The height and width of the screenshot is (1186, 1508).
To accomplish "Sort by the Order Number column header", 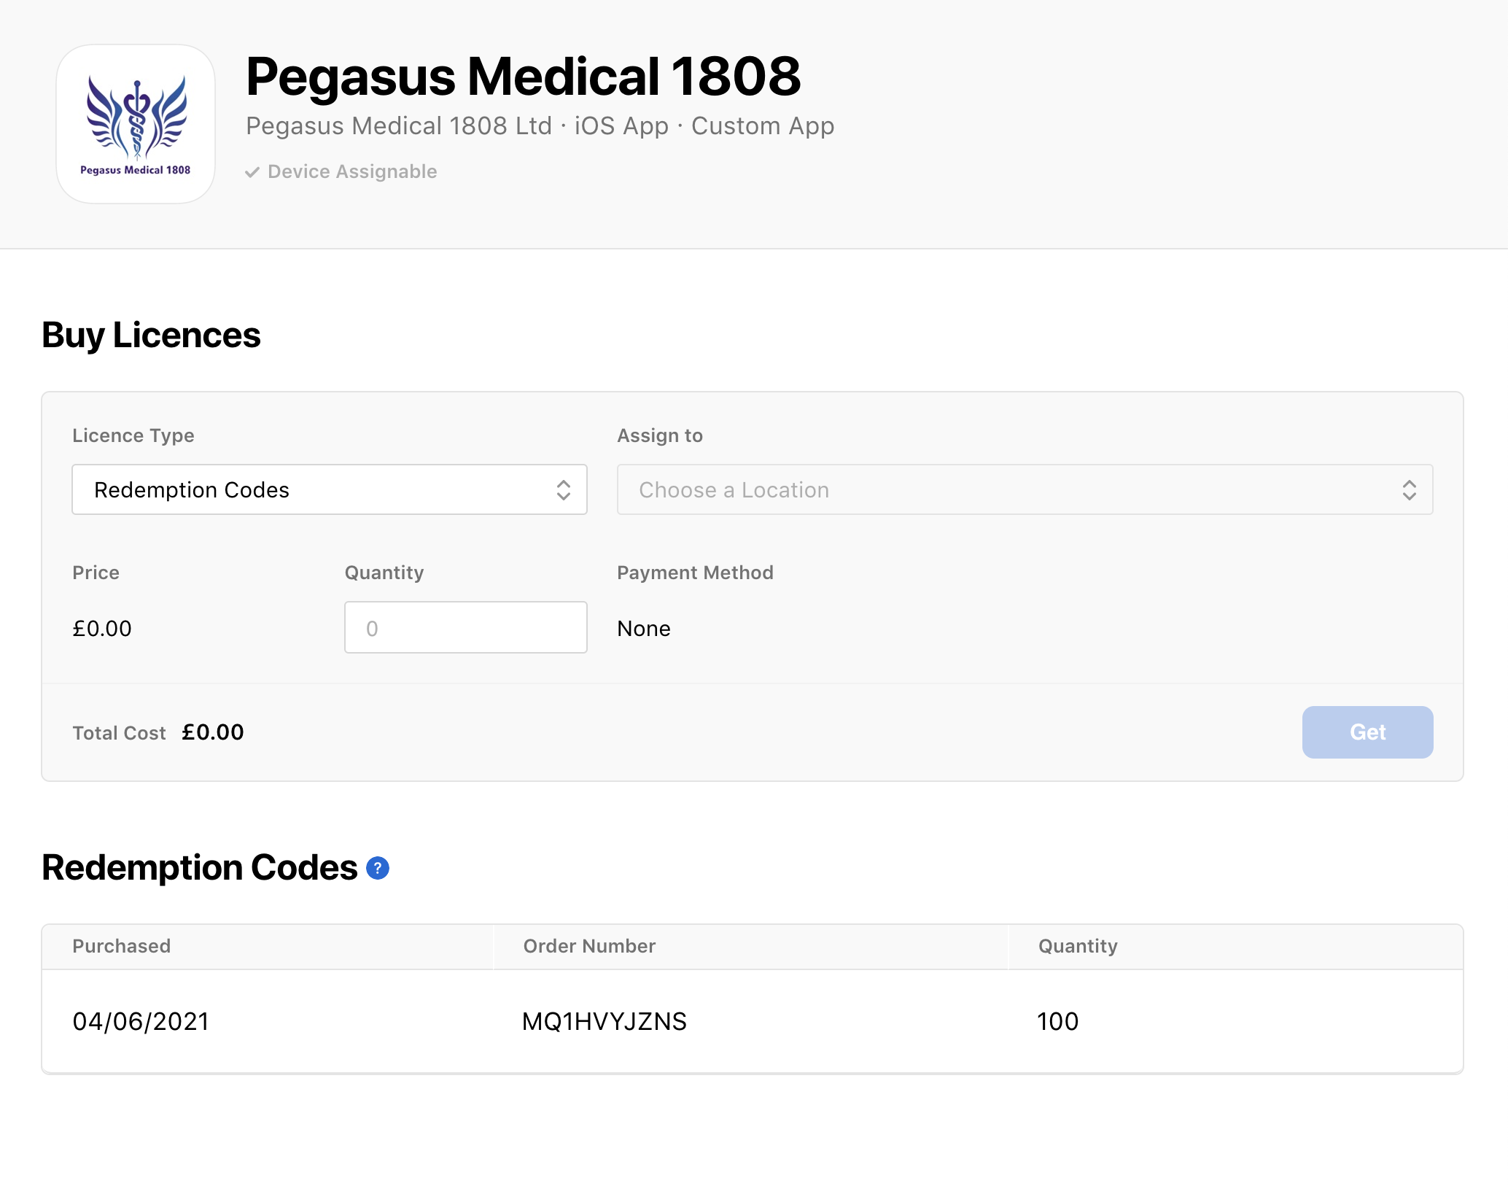I will tap(589, 946).
